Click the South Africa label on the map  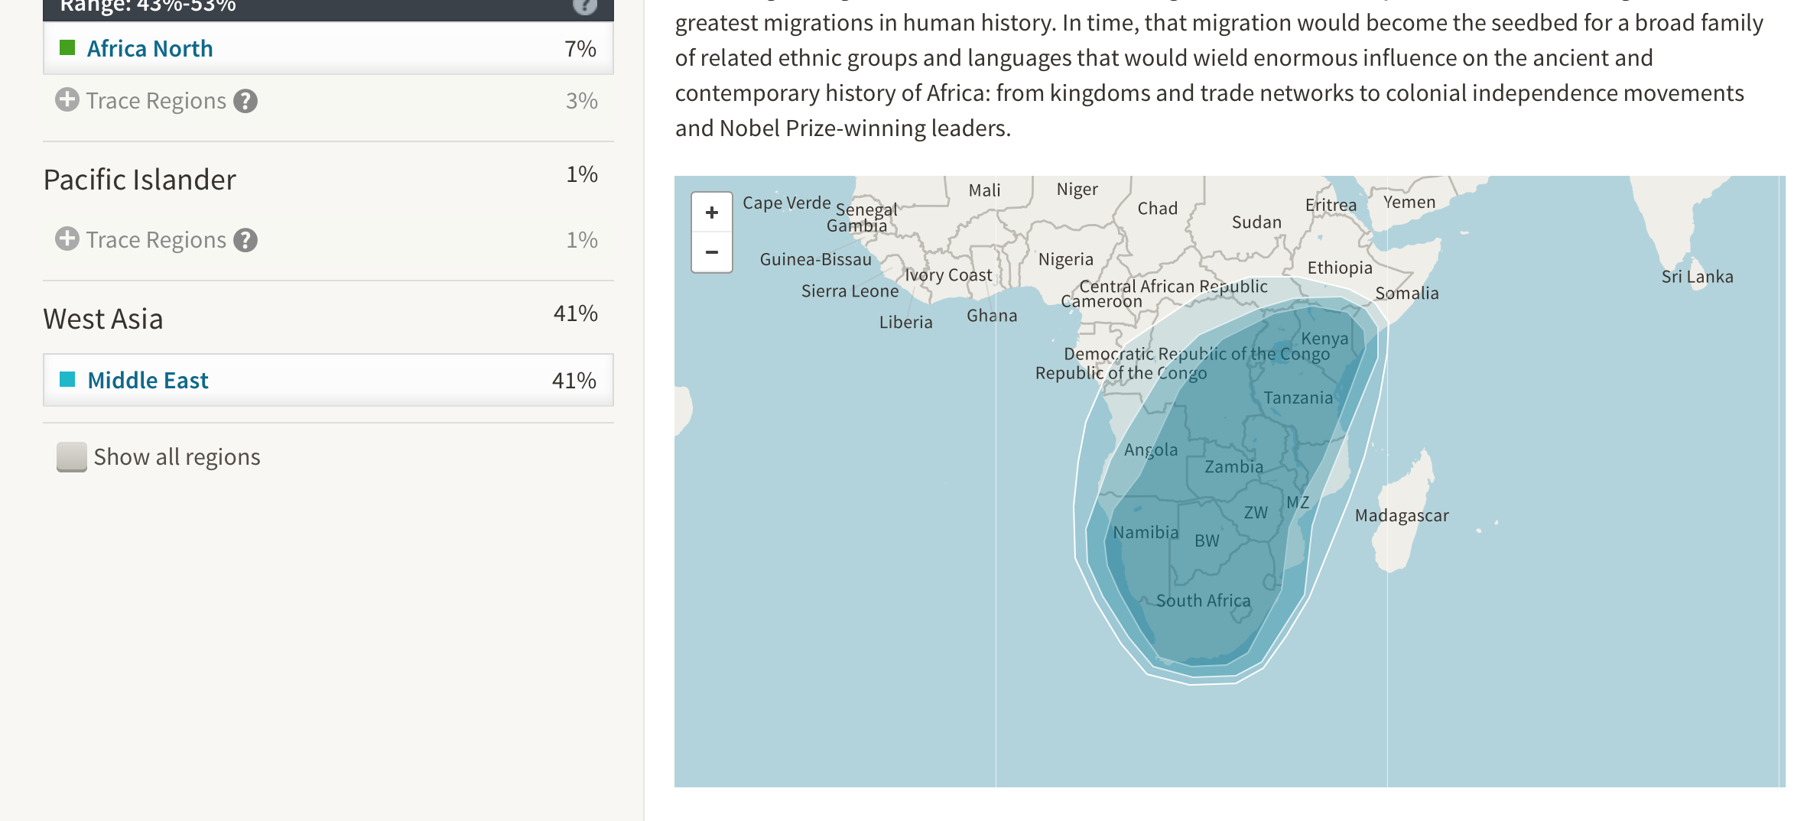pyautogui.click(x=1203, y=601)
